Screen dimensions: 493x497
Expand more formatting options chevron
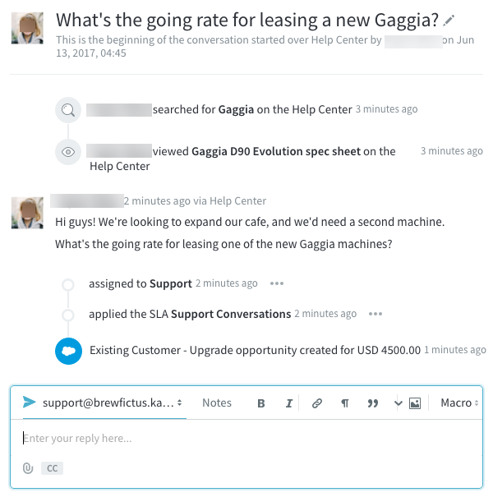tap(399, 403)
